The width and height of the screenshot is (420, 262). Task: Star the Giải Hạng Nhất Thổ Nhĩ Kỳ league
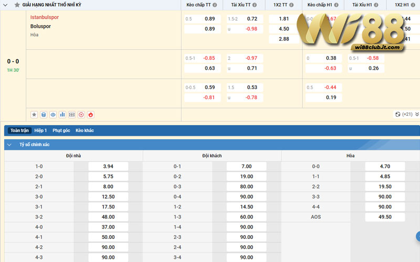(17, 5)
